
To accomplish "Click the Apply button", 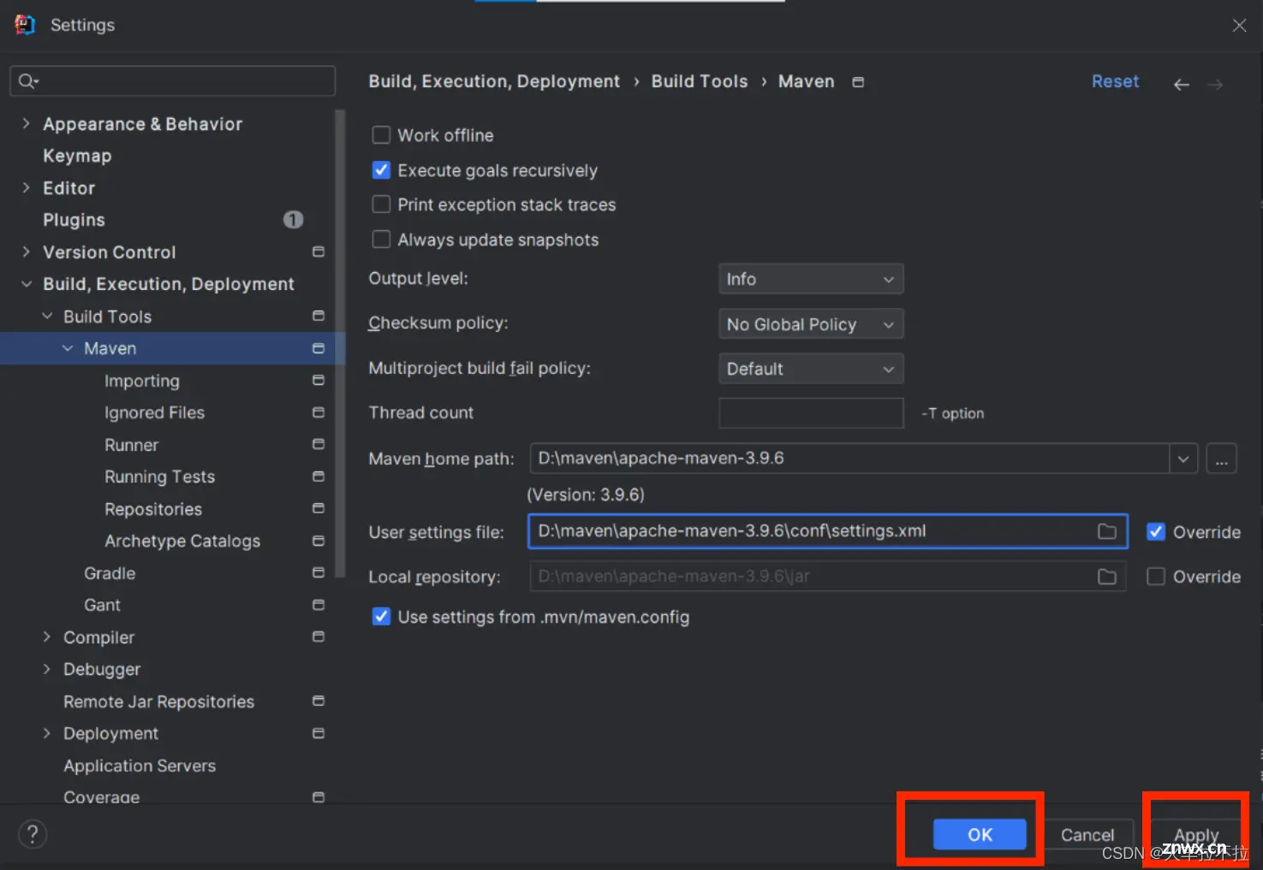I will [1196, 834].
